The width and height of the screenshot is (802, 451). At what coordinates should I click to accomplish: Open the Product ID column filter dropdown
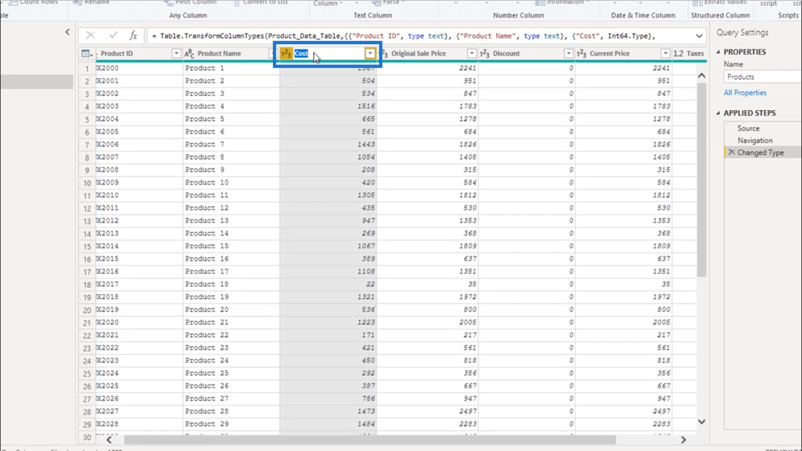(x=176, y=53)
